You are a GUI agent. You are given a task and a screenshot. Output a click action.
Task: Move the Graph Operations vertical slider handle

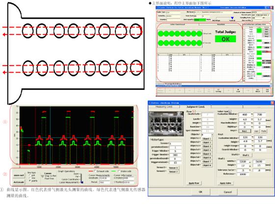pos(82,182)
